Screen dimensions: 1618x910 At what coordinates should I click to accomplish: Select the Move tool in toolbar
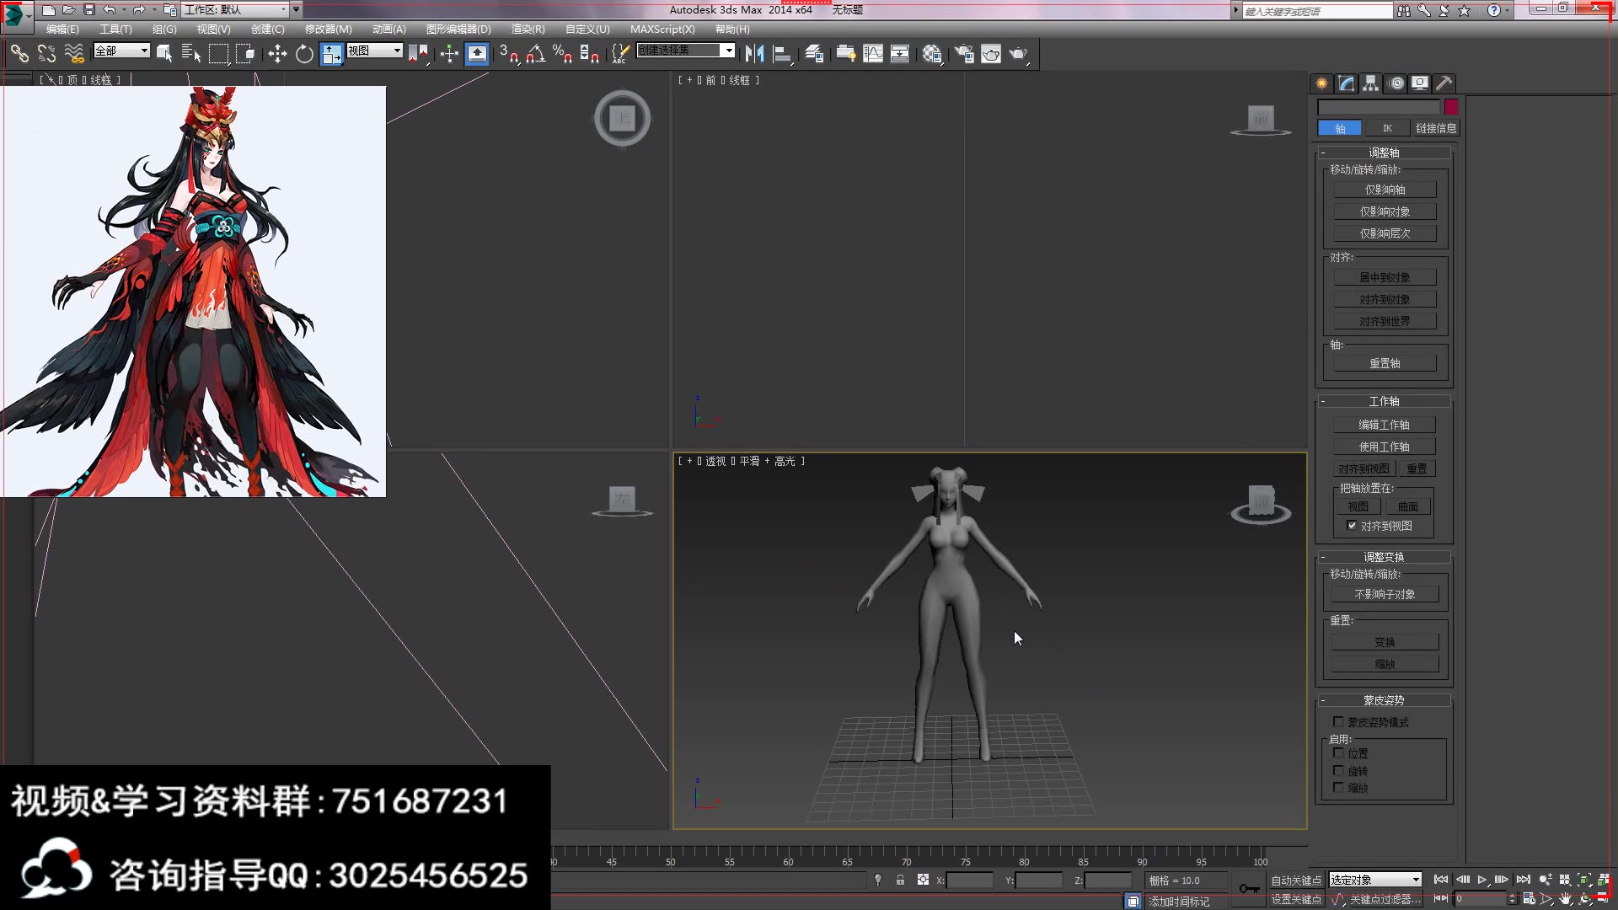coord(277,55)
